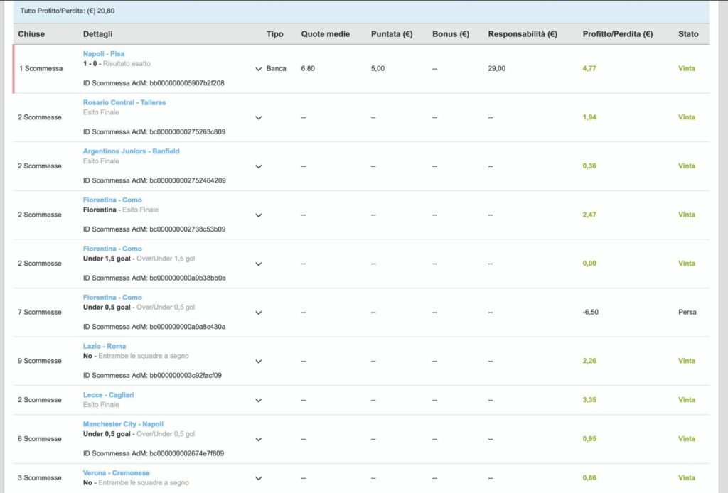The height and width of the screenshot is (493, 728).
Task: Click the Profitto/Perdita (€) column header
Action: point(617,34)
